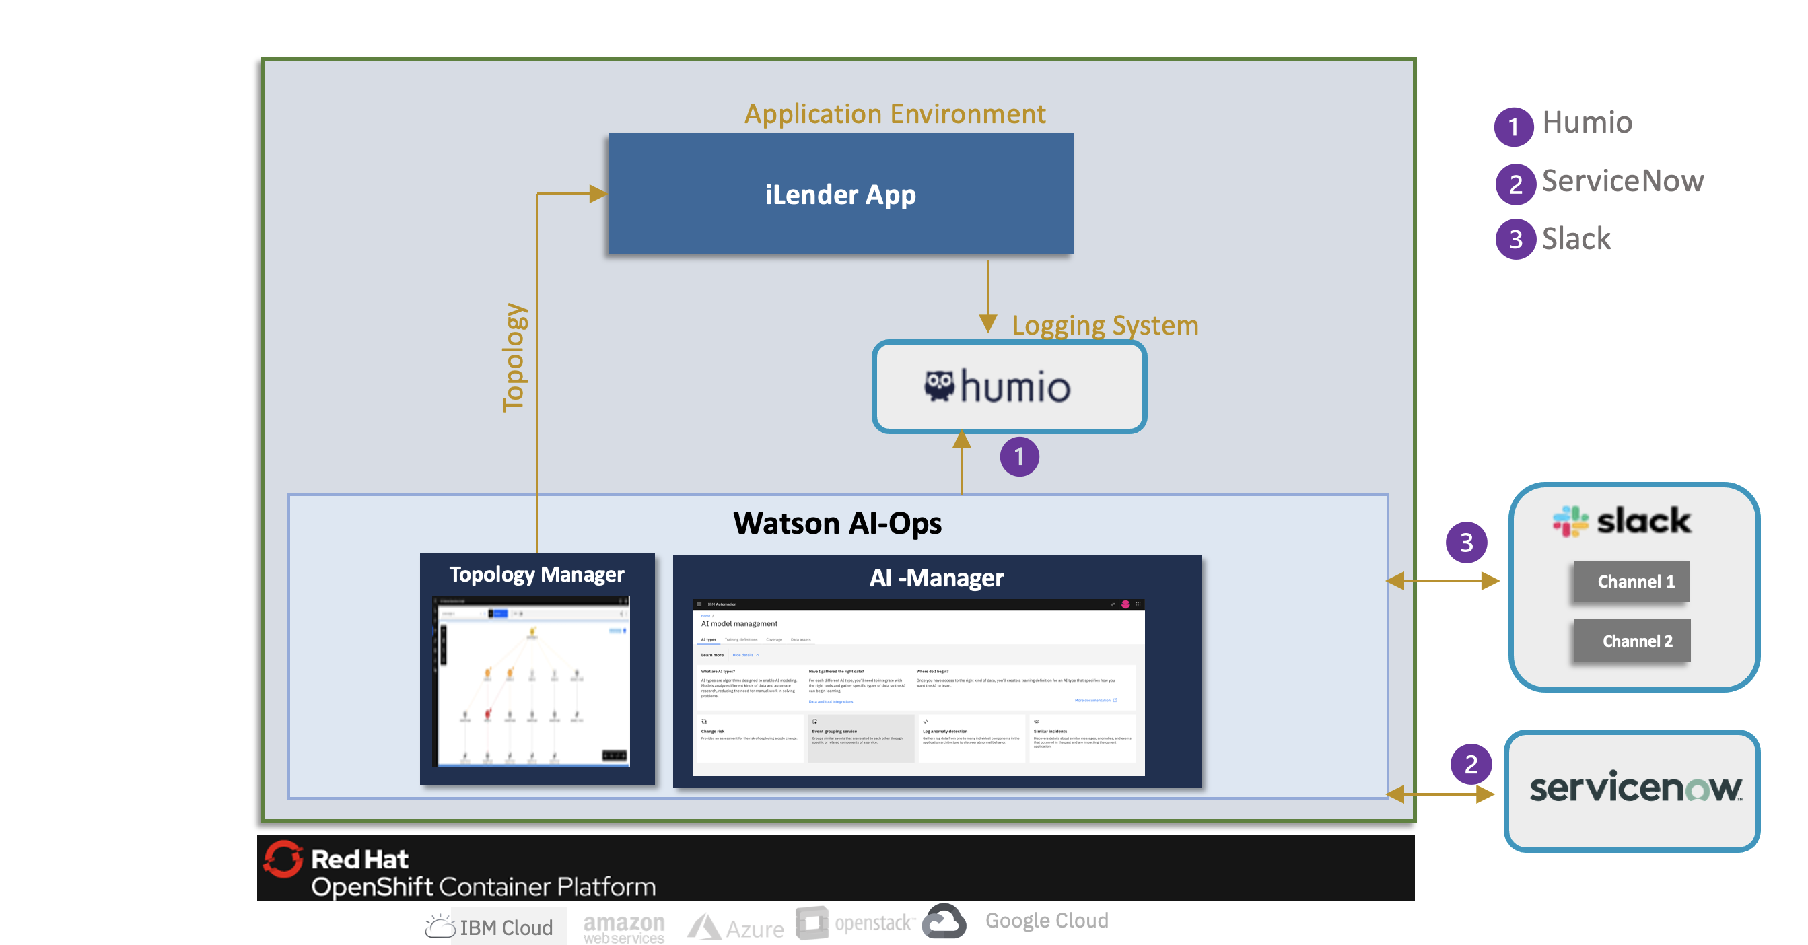The image size is (1808, 945).
Task: Click the 'AI model management' heading
Action: 739,624
